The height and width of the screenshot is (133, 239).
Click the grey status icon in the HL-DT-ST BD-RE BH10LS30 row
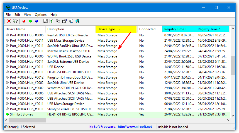click(7, 72)
